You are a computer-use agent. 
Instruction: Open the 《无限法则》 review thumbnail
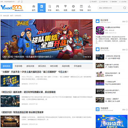[x=100, y=57]
